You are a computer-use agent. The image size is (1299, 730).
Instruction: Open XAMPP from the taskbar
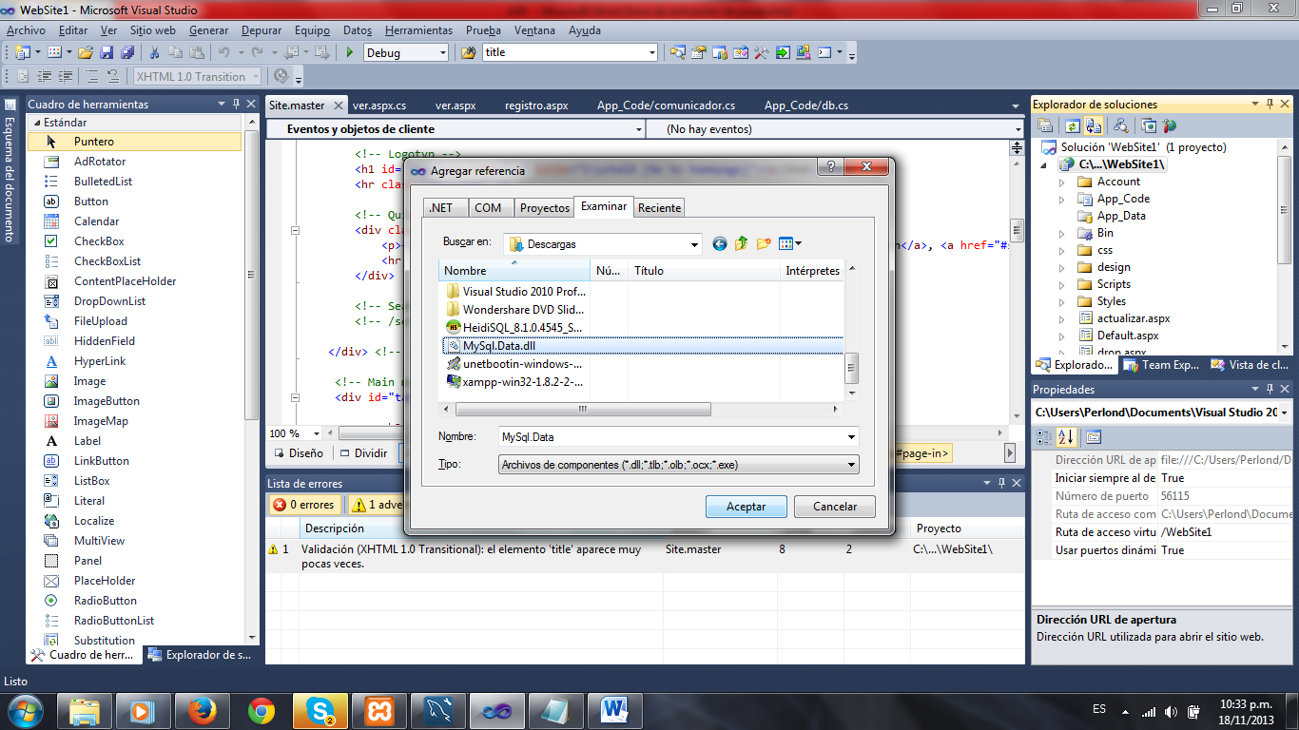click(x=379, y=710)
